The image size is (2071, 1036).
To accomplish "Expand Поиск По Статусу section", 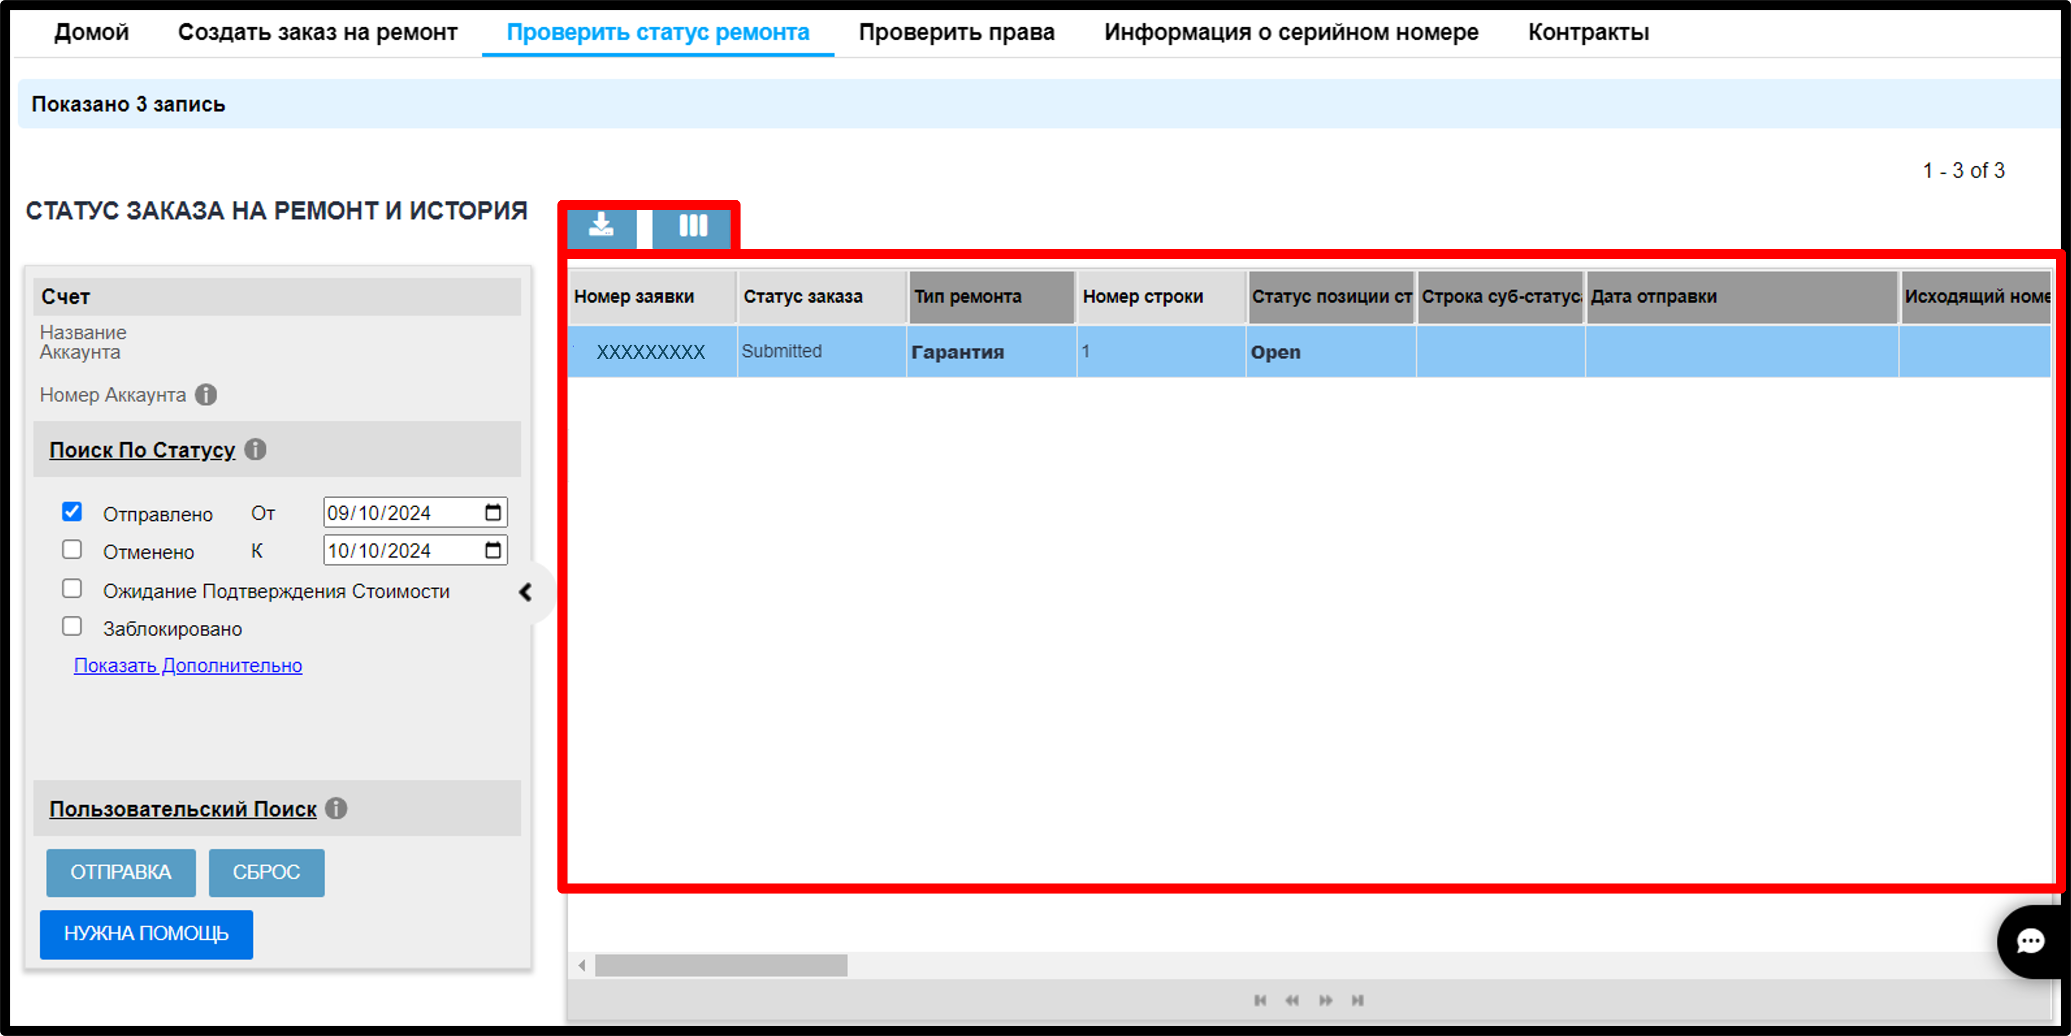I will coord(142,450).
